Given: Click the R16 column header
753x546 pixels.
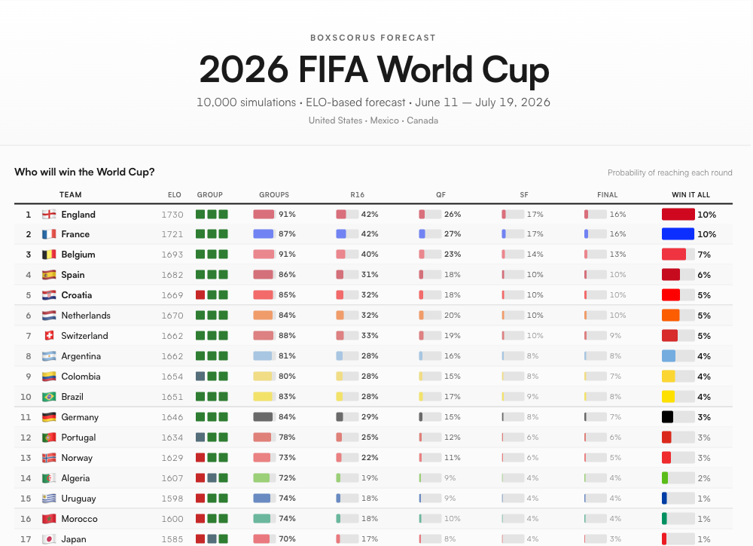Looking at the screenshot, I should coord(357,195).
